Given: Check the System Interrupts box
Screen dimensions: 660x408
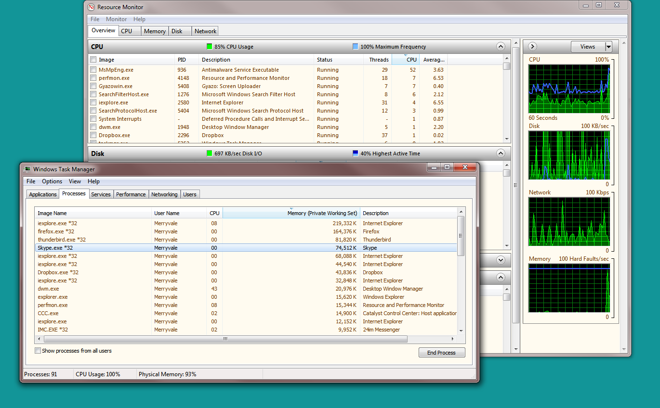Looking at the screenshot, I should (93, 119).
